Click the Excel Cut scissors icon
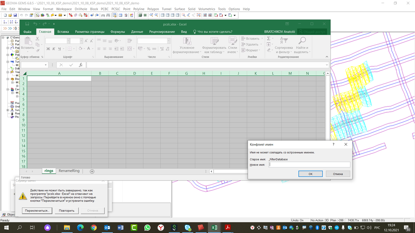Viewport: 415px width, 233px height. (x=37, y=39)
